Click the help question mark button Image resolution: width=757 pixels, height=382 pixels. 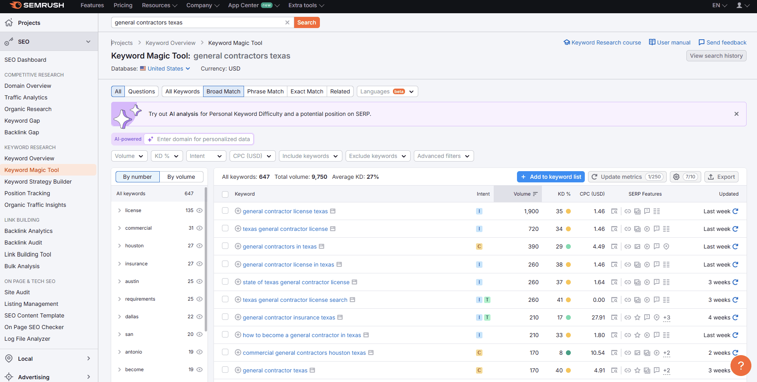(x=741, y=365)
